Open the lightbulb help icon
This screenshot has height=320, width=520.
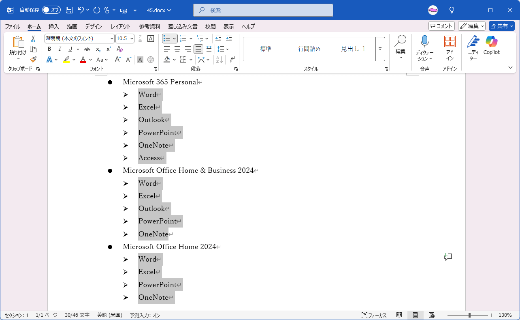point(452,10)
